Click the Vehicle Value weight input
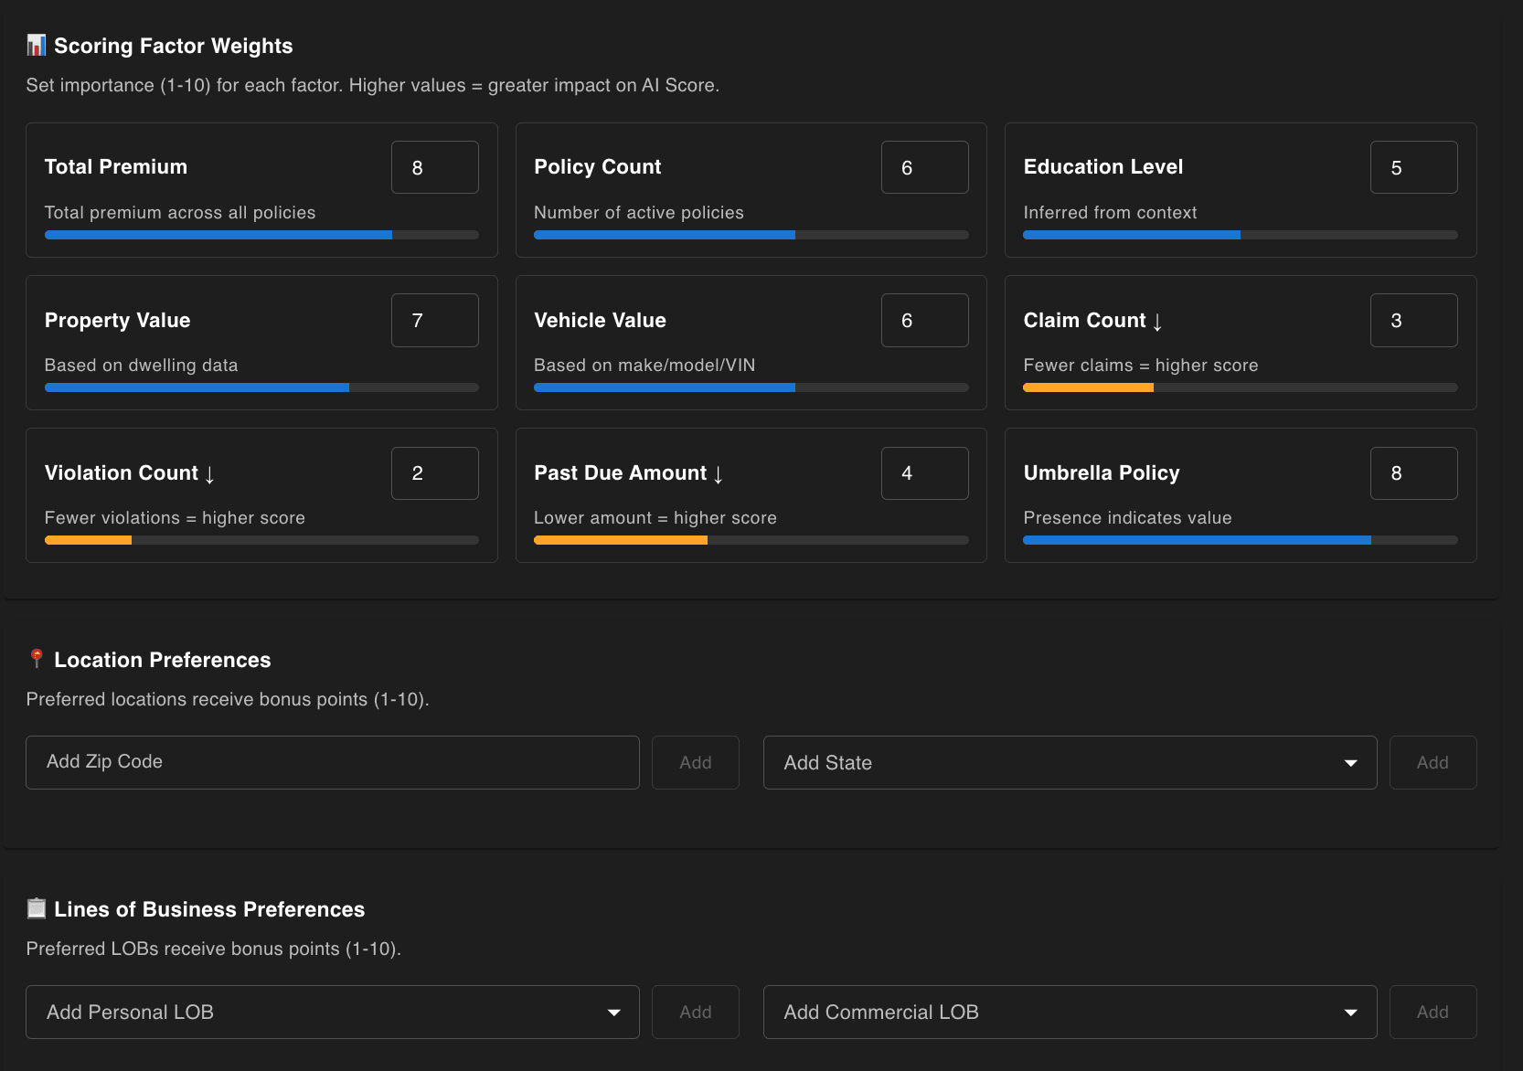The height and width of the screenshot is (1071, 1523). point(924,320)
